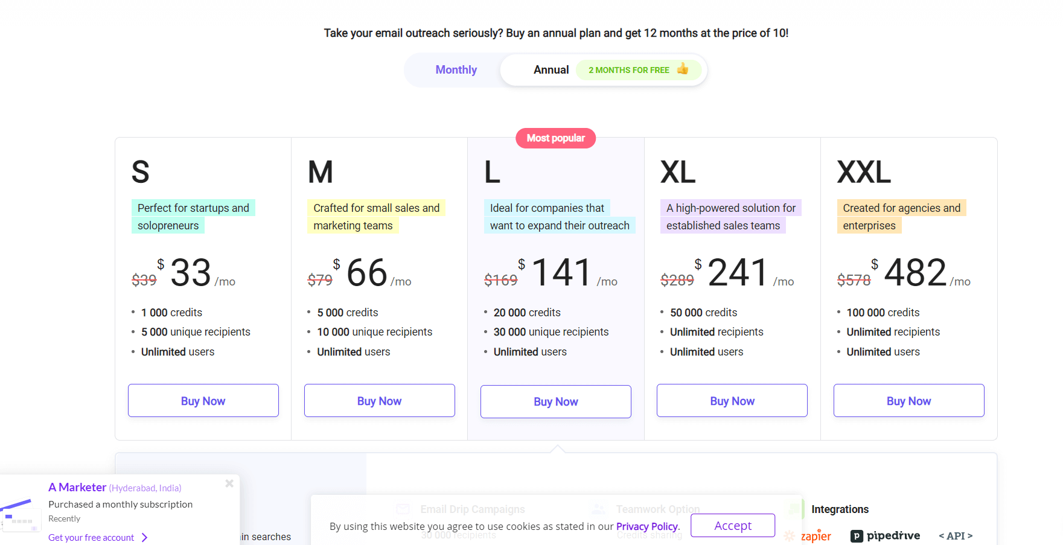
Task: Click the API integration icon
Action: (955, 536)
